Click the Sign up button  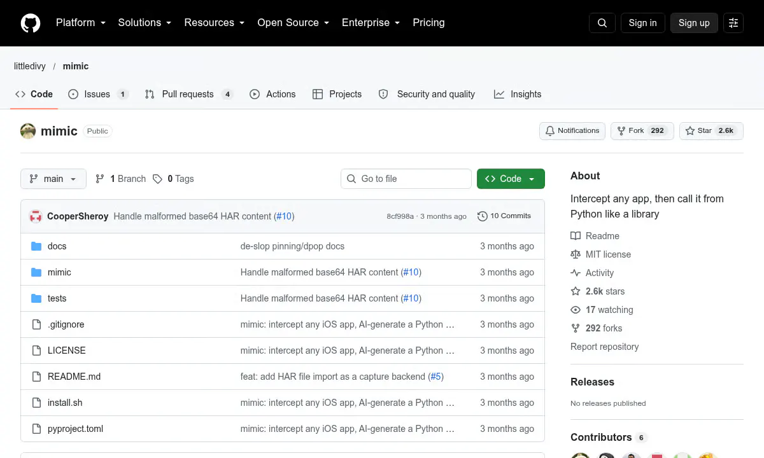pos(694,23)
